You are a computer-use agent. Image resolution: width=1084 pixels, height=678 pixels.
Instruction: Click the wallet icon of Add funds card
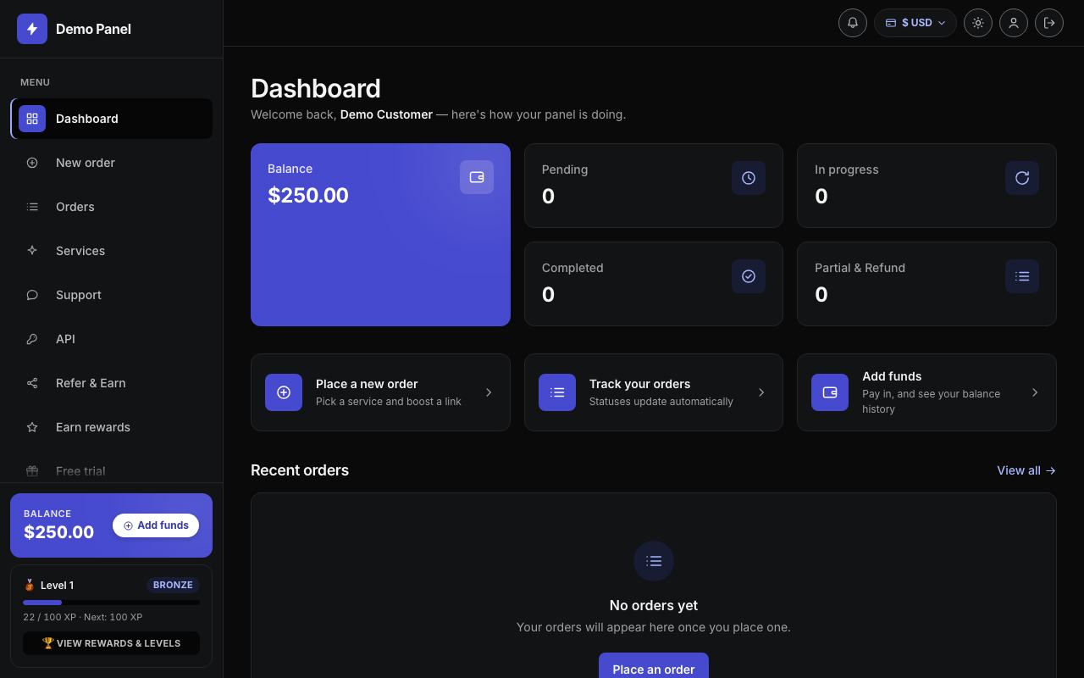pyautogui.click(x=830, y=392)
